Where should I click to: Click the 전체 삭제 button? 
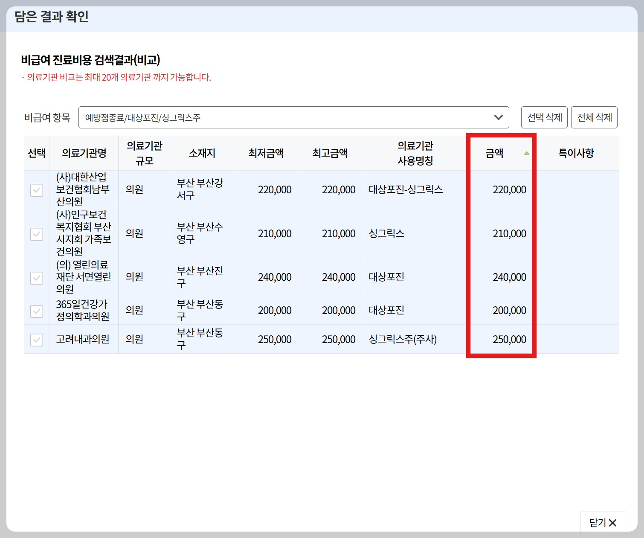[595, 117]
